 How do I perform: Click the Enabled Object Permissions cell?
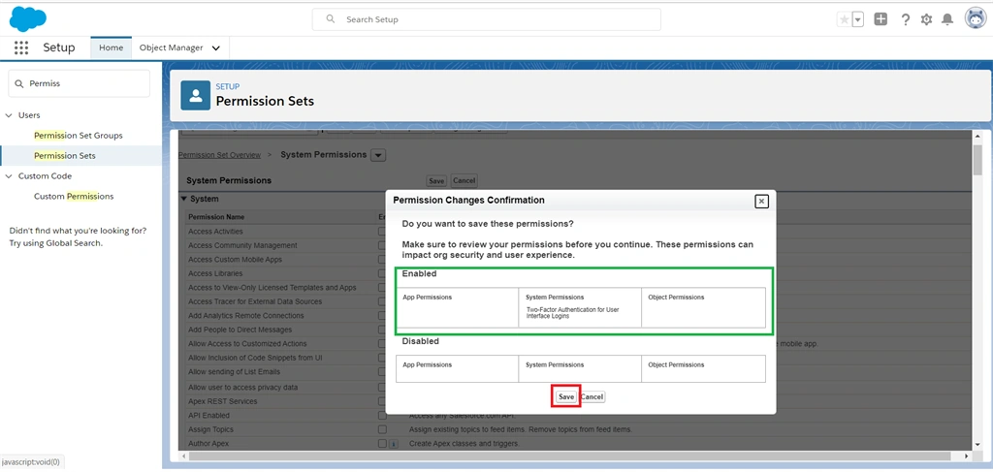tap(704, 307)
